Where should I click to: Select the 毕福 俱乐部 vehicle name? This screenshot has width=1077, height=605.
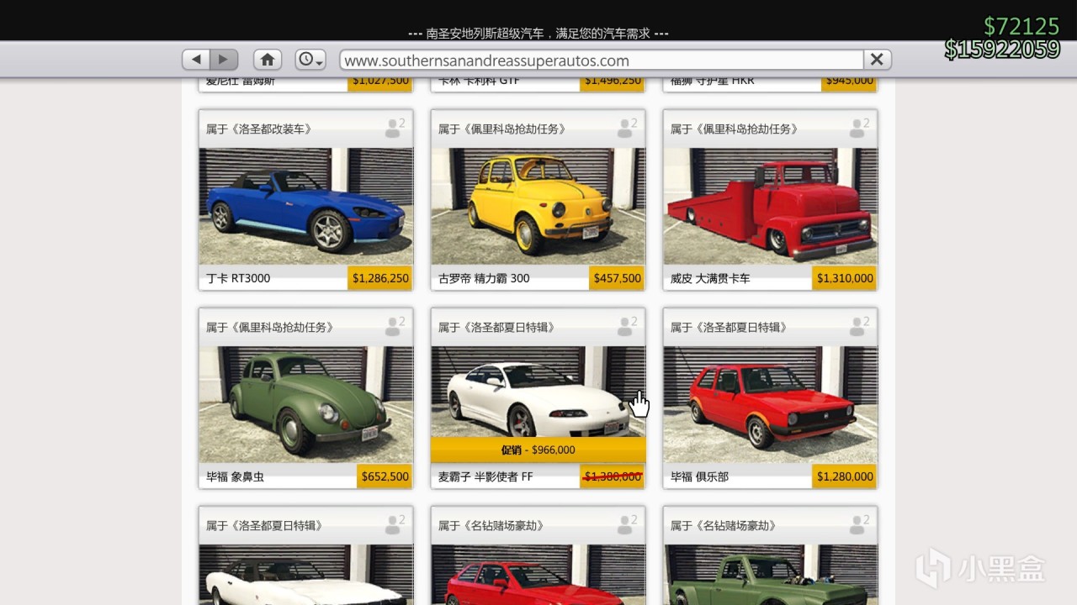tap(699, 476)
